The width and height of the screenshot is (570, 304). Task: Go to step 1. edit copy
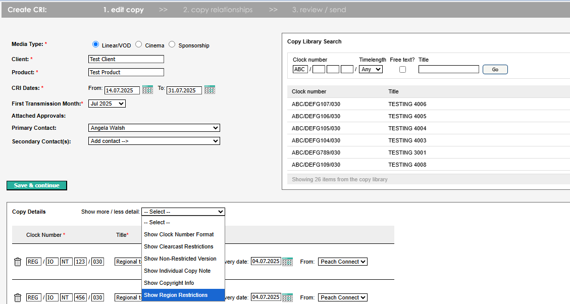[x=123, y=10]
